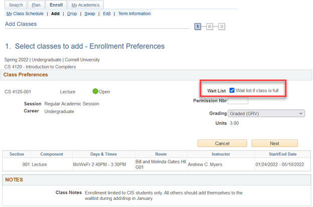Go to My Class Schedule

(x=25, y=13)
